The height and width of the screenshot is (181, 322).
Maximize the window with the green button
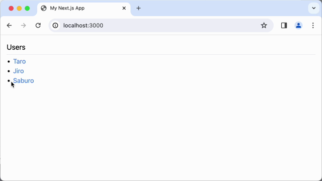click(27, 8)
